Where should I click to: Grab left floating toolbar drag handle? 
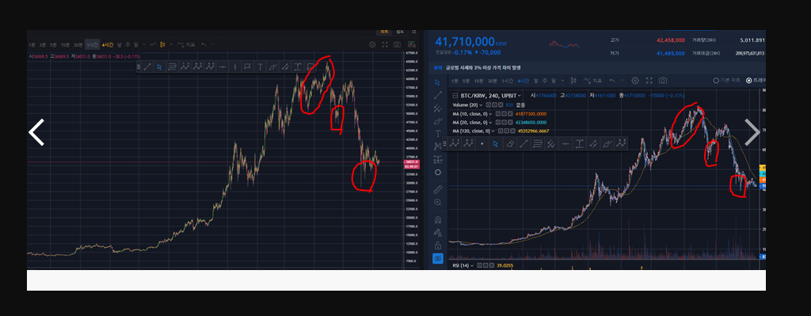pos(139,67)
